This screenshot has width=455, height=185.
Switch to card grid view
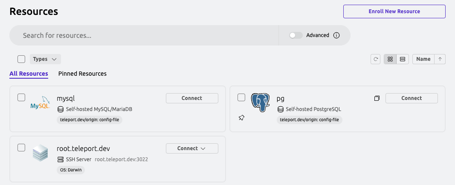pyautogui.click(x=390, y=59)
